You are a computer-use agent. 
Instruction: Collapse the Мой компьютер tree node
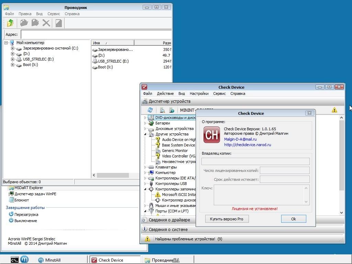pos(6,43)
